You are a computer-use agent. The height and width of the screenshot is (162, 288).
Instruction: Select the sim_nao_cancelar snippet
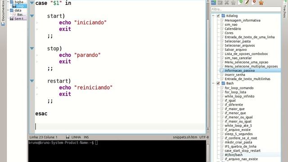tap(238, 58)
